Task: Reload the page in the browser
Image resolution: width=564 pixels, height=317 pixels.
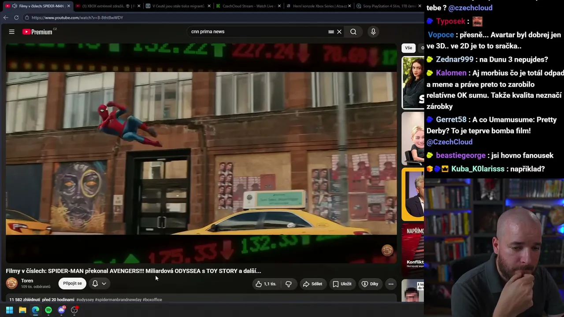Action: [16, 18]
